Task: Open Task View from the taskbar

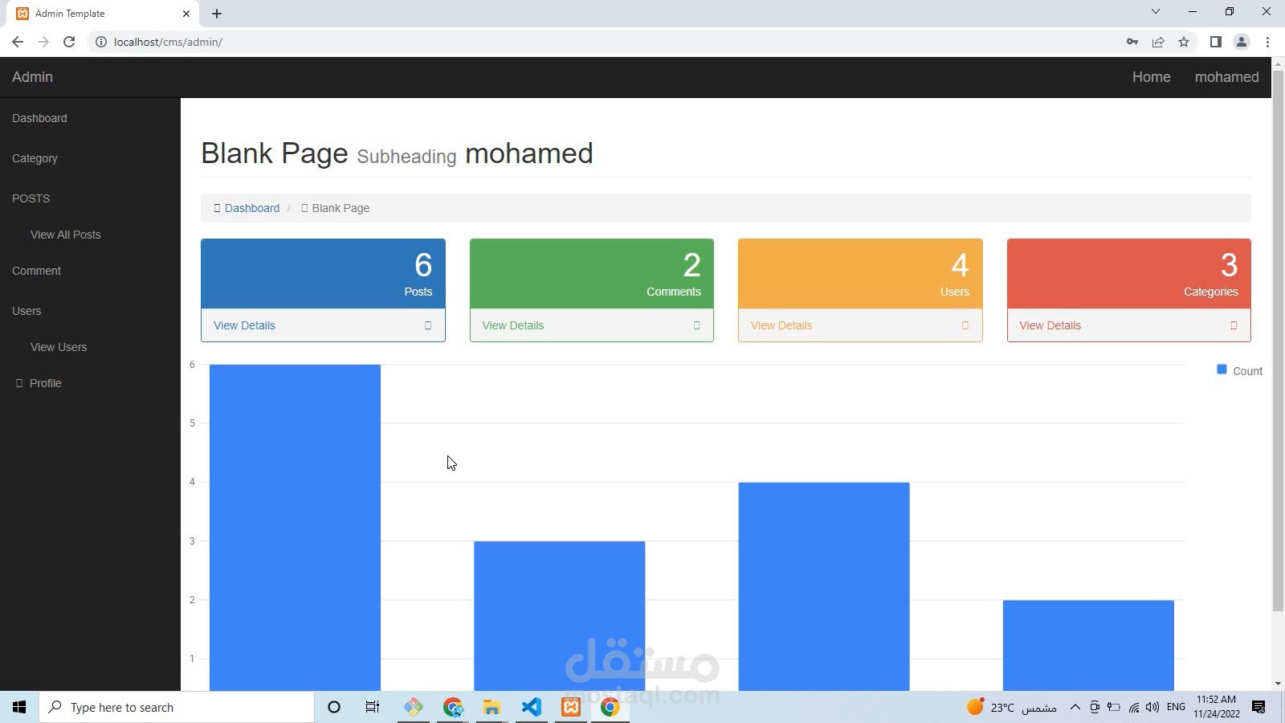Action: (x=372, y=707)
